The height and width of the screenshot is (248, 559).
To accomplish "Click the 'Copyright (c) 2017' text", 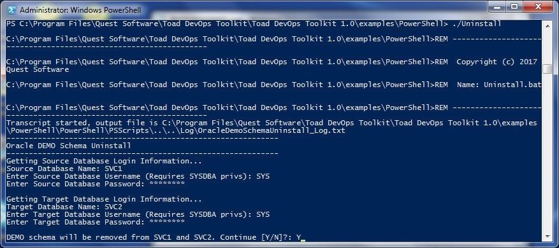I will tap(497, 62).
